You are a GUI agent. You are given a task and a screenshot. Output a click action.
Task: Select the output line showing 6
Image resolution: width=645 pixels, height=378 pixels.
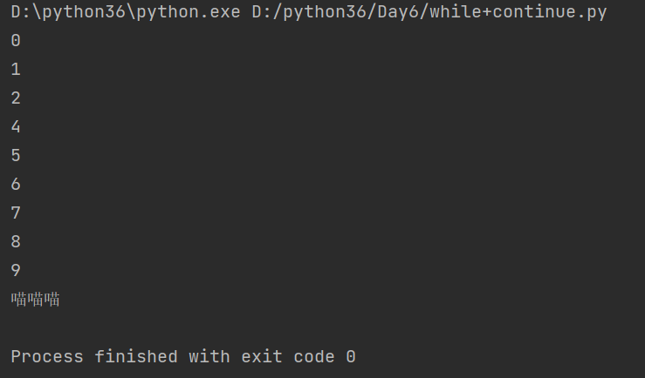point(16,185)
